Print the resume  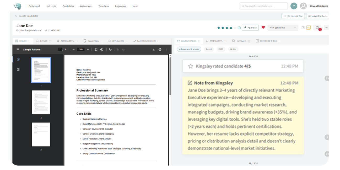tap(160, 49)
